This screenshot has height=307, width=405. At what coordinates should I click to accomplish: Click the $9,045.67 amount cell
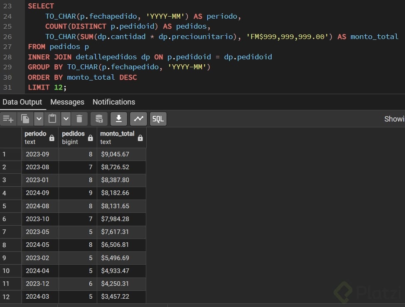[121, 154]
